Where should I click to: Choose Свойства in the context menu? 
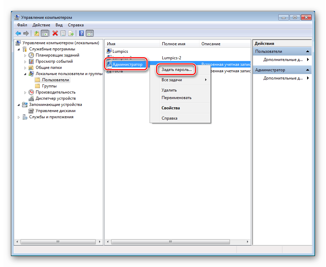click(180, 108)
